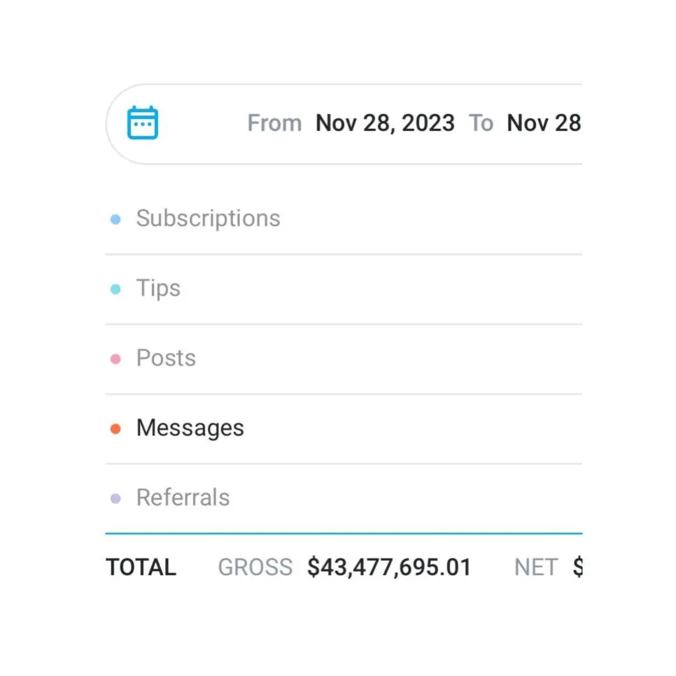Open the calendar date picker icon
Viewport: 676px width, 676px height.
[143, 123]
